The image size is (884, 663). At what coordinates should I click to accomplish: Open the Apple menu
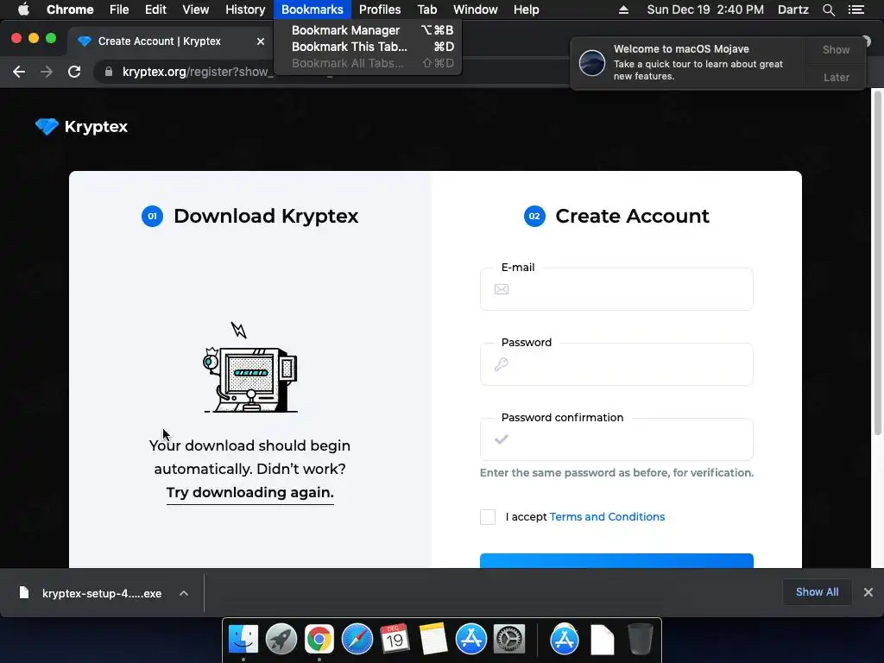23,9
